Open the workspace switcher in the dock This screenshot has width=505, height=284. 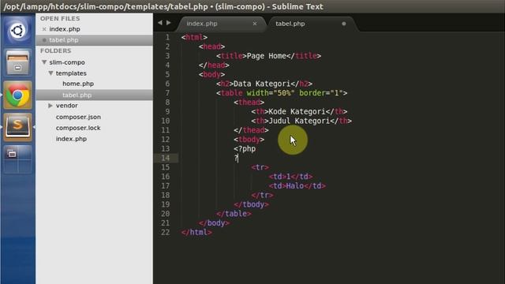(x=17, y=159)
